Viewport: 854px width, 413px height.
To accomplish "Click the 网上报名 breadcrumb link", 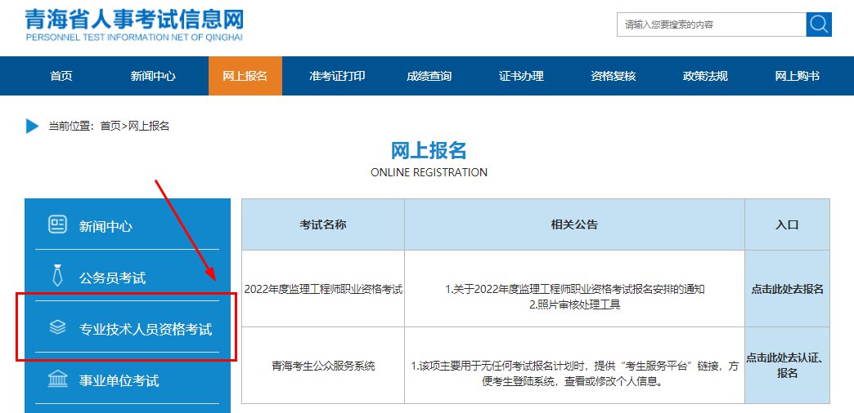I will click(x=149, y=126).
